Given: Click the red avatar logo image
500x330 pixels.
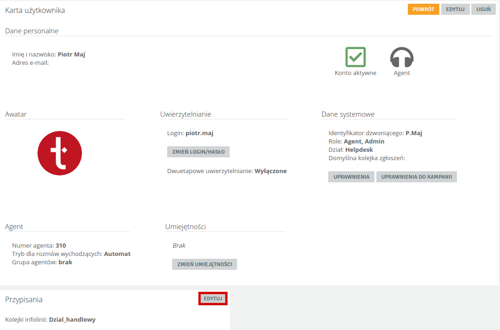Looking at the screenshot, I should (60, 153).
